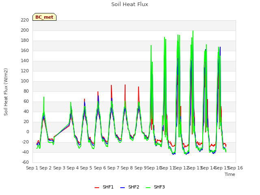
Task: Click the Sep 3 x-axis label
Action: (59, 168)
